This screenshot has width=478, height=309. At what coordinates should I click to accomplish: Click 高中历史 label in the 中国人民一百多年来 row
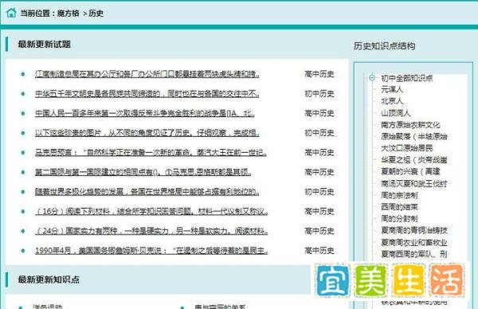click(x=319, y=113)
